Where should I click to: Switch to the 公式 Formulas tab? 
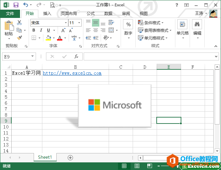[90, 14]
